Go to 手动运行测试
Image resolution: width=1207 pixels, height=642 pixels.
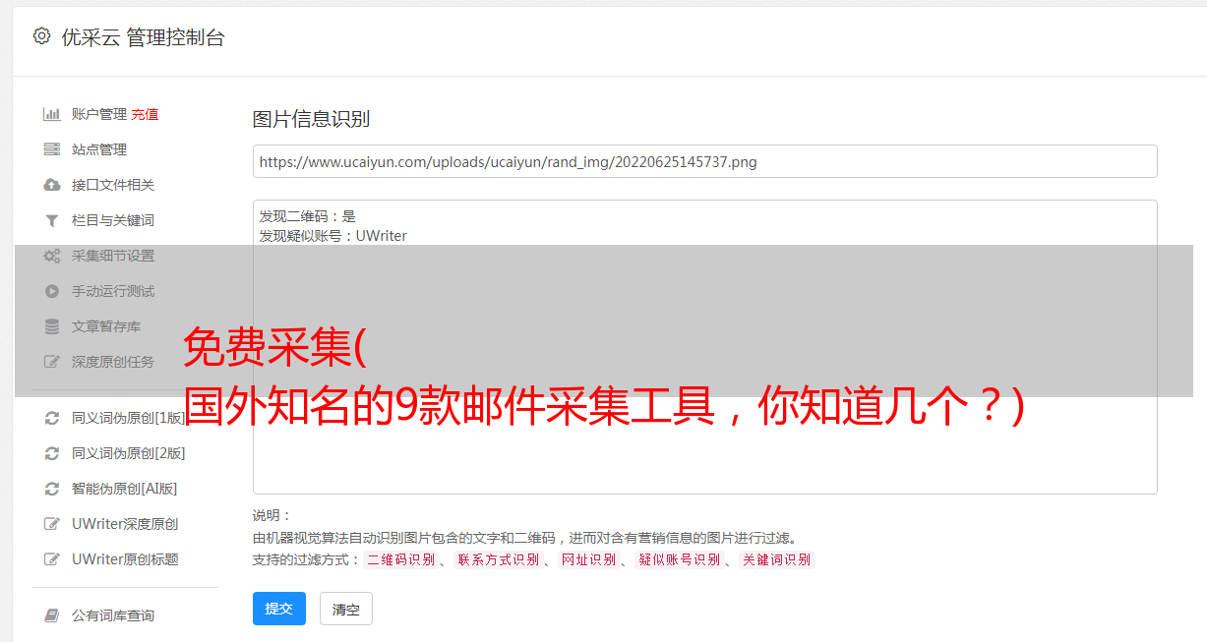coord(113,291)
